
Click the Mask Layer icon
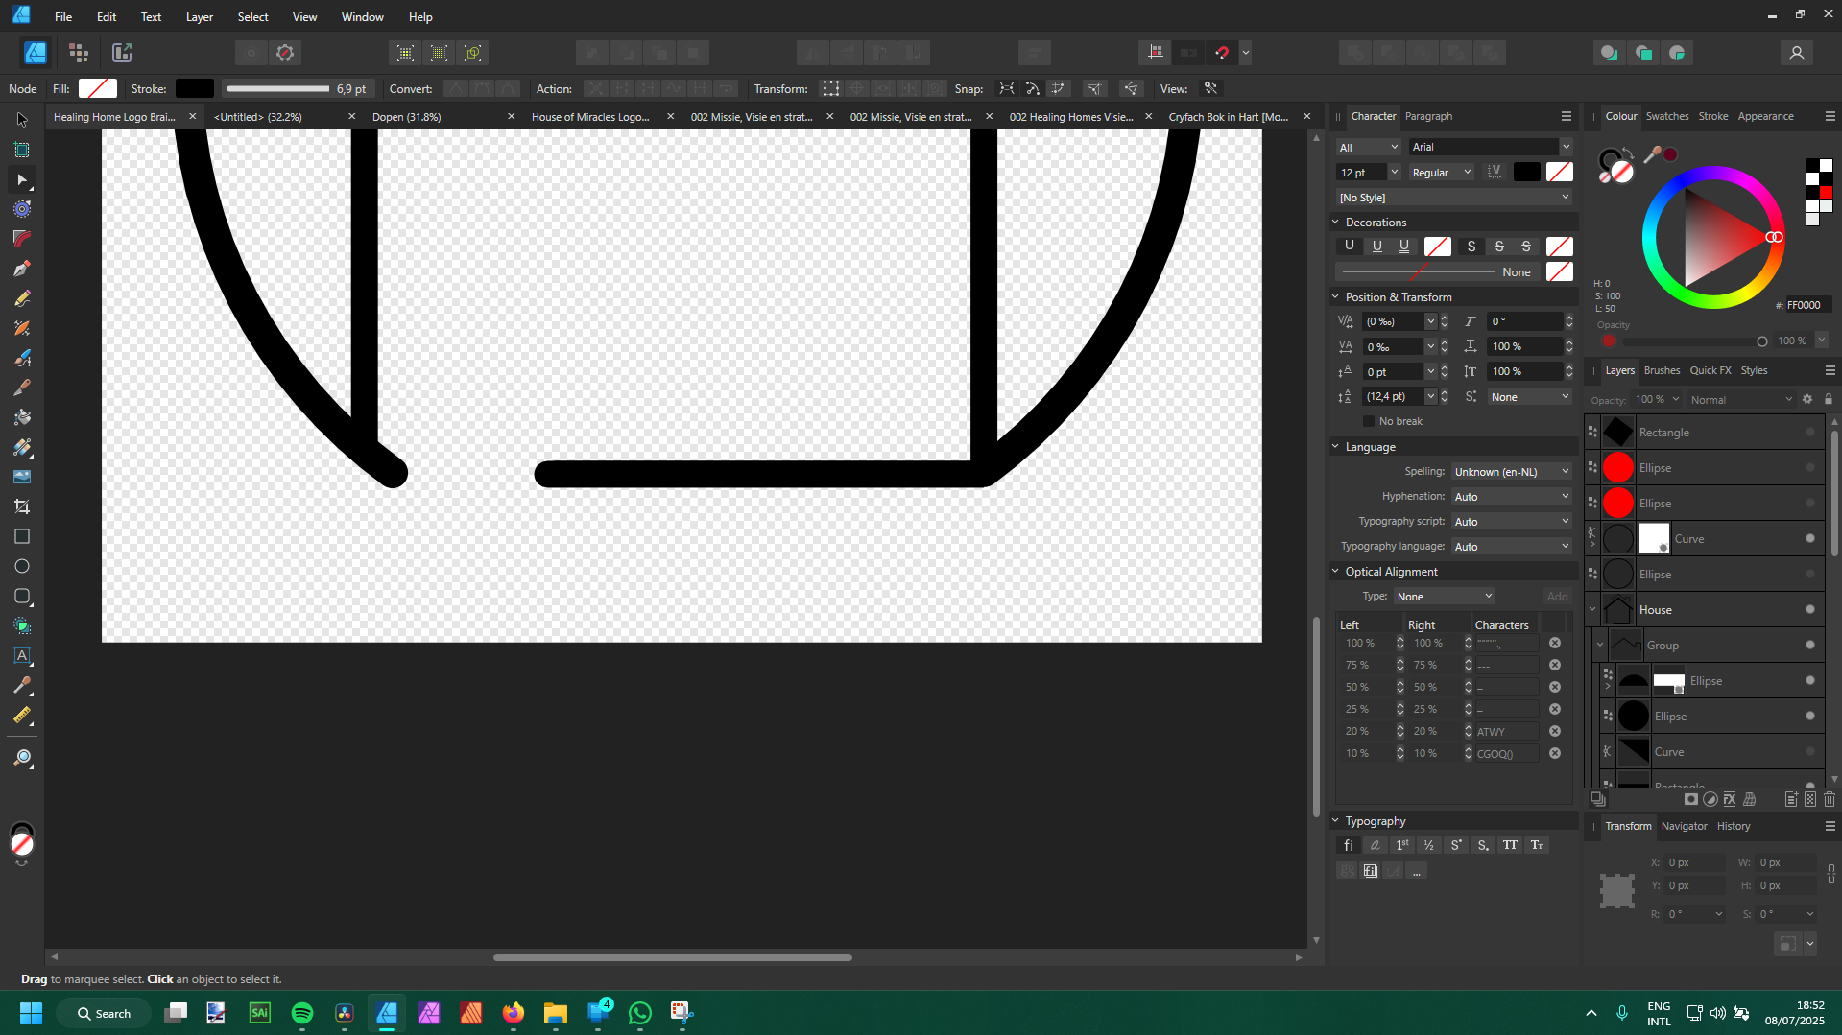[1691, 799]
